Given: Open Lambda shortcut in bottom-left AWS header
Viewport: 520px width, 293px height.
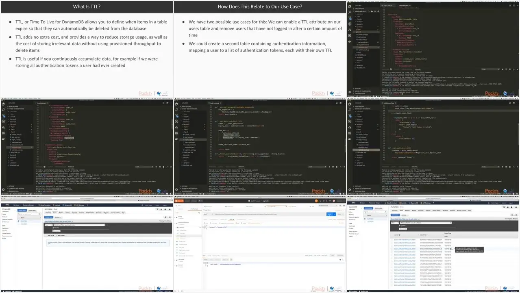Looking at the screenshot, I should [56, 205].
